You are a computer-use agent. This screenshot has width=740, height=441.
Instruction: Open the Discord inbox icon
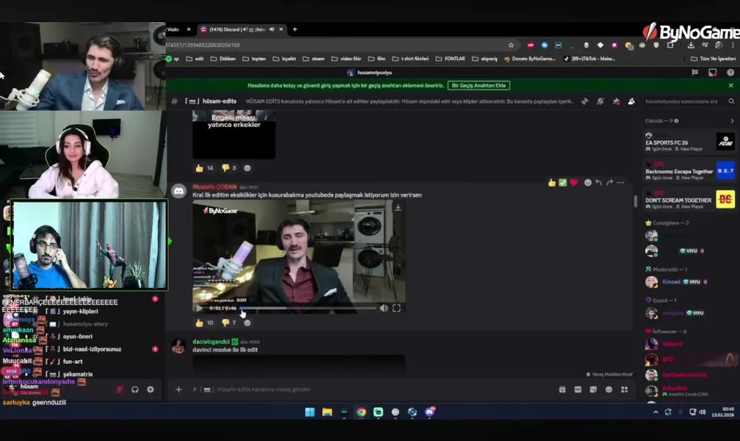pyautogui.click(x=712, y=72)
